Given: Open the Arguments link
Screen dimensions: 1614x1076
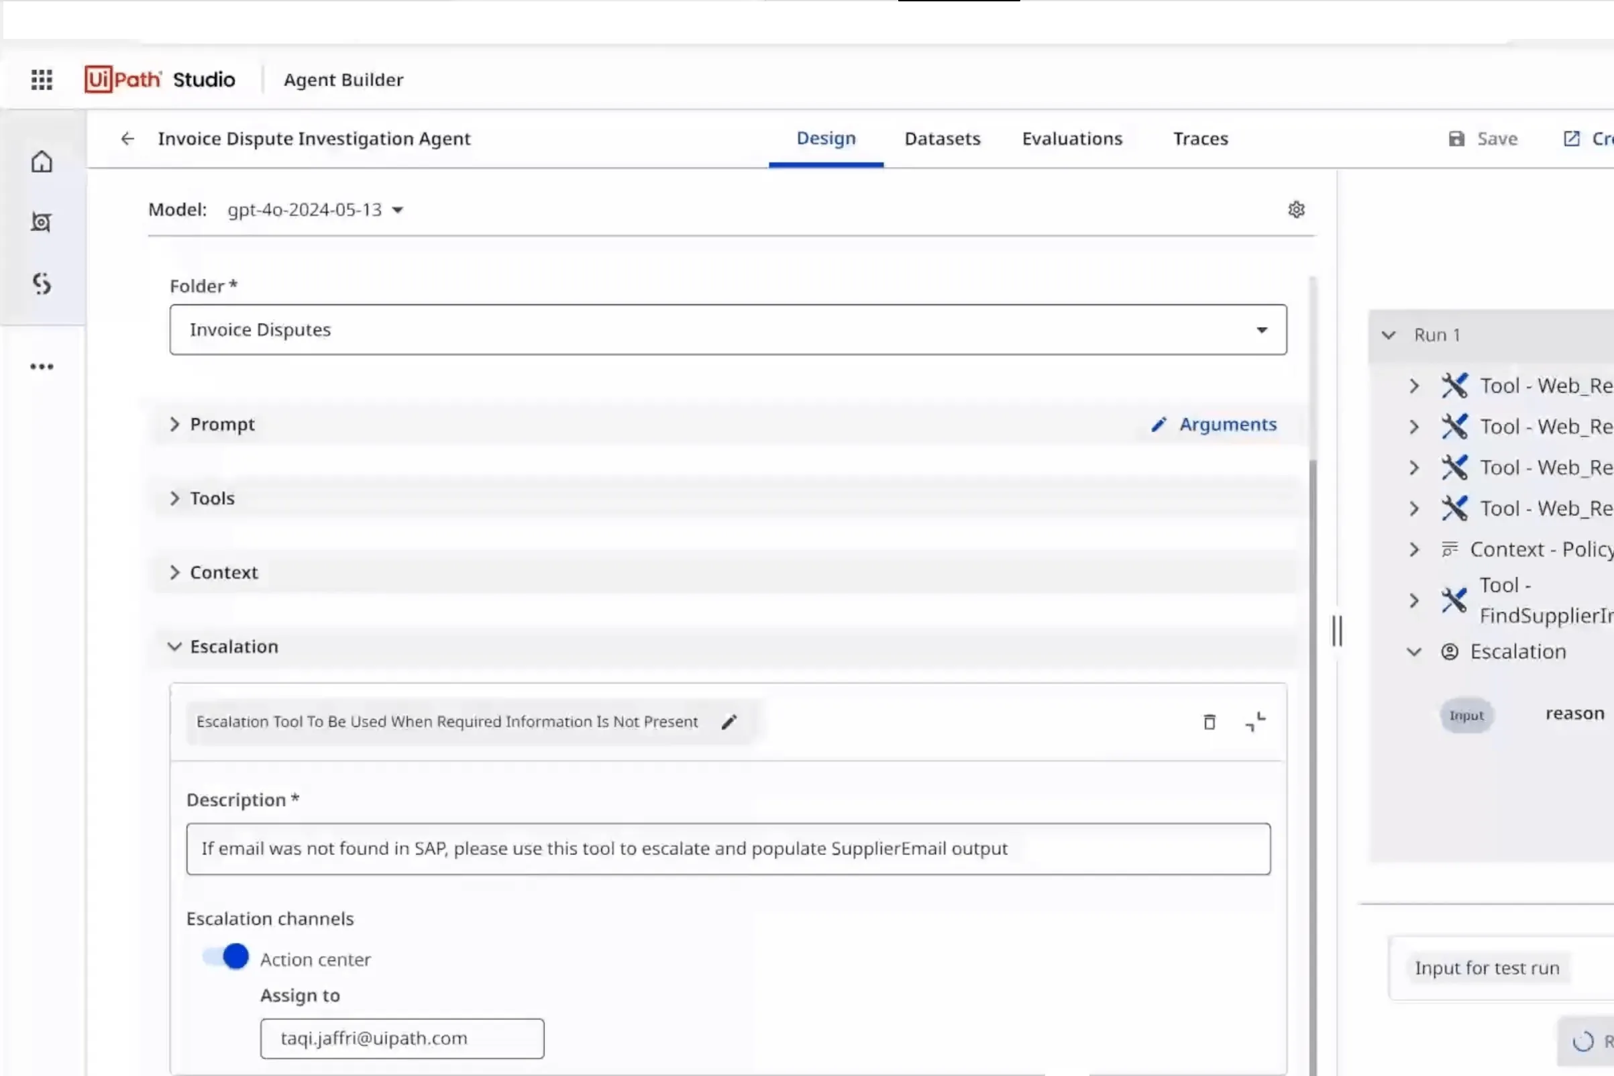Looking at the screenshot, I should point(1228,425).
